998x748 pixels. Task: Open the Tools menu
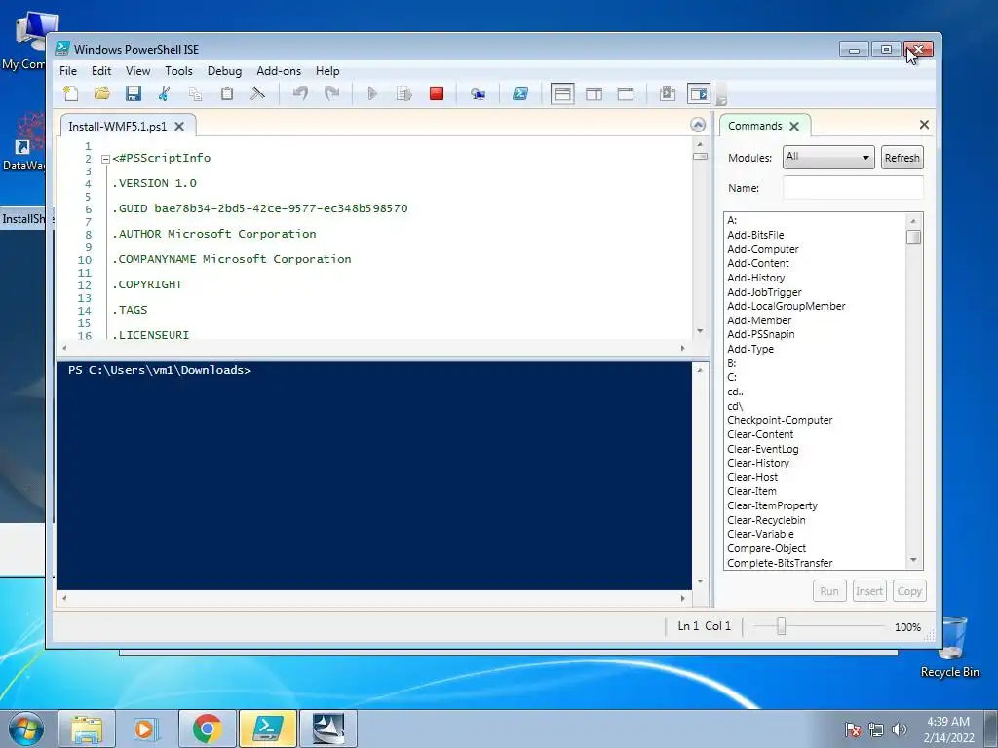pyautogui.click(x=179, y=71)
